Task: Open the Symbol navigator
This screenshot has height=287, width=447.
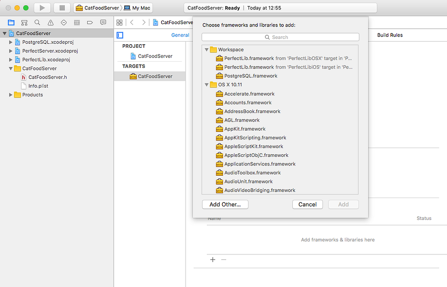Action: [x=24, y=22]
